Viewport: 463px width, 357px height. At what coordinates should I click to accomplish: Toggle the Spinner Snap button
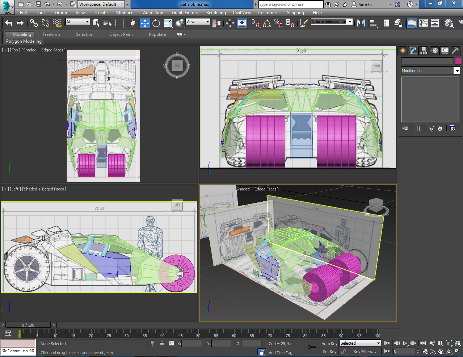pos(290,23)
